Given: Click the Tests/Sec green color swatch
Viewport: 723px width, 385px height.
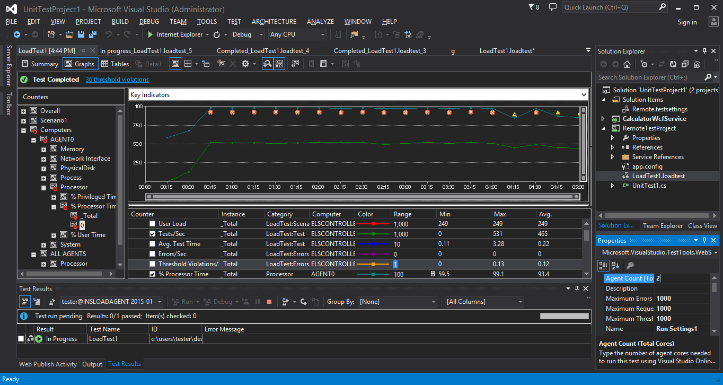Looking at the screenshot, I should click(374, 234).
